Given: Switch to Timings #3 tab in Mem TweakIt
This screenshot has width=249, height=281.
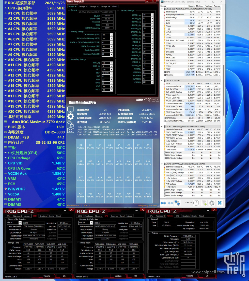Looking at the screenshot, I should click(95, 6).
